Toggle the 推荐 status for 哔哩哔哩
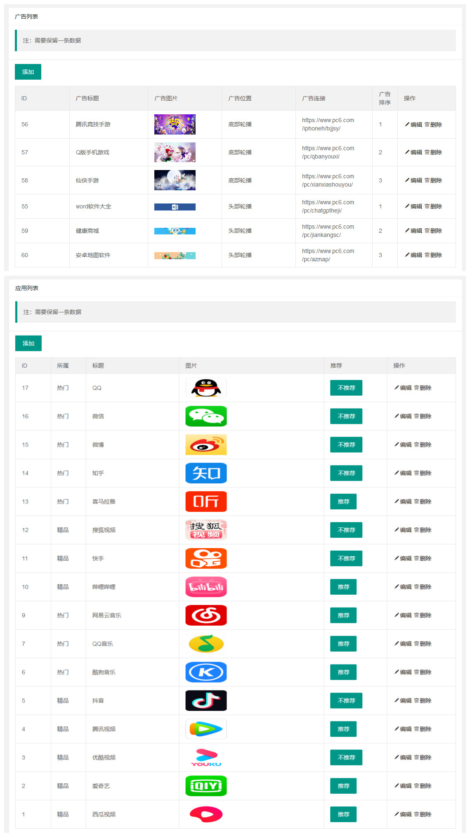This screenshot has height=837, width=470. 343,587
